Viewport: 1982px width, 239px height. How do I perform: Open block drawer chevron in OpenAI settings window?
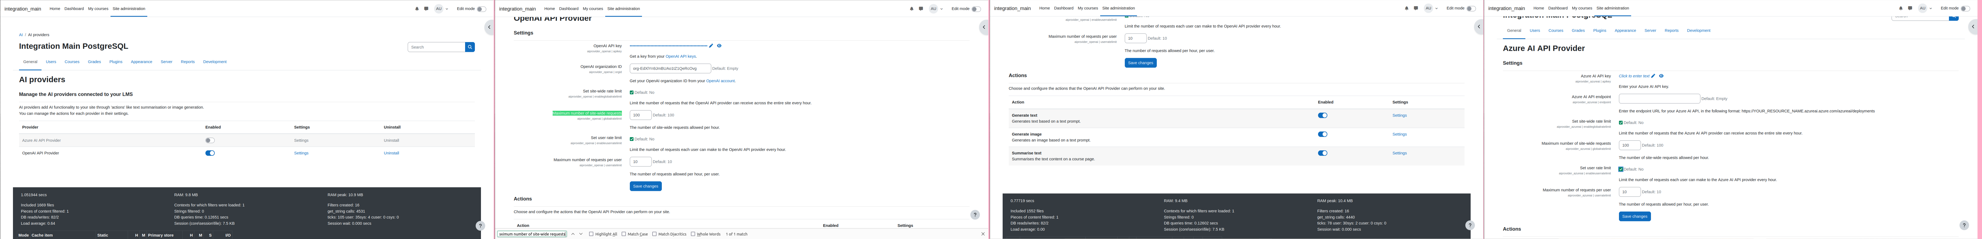[x=984, y=27]
